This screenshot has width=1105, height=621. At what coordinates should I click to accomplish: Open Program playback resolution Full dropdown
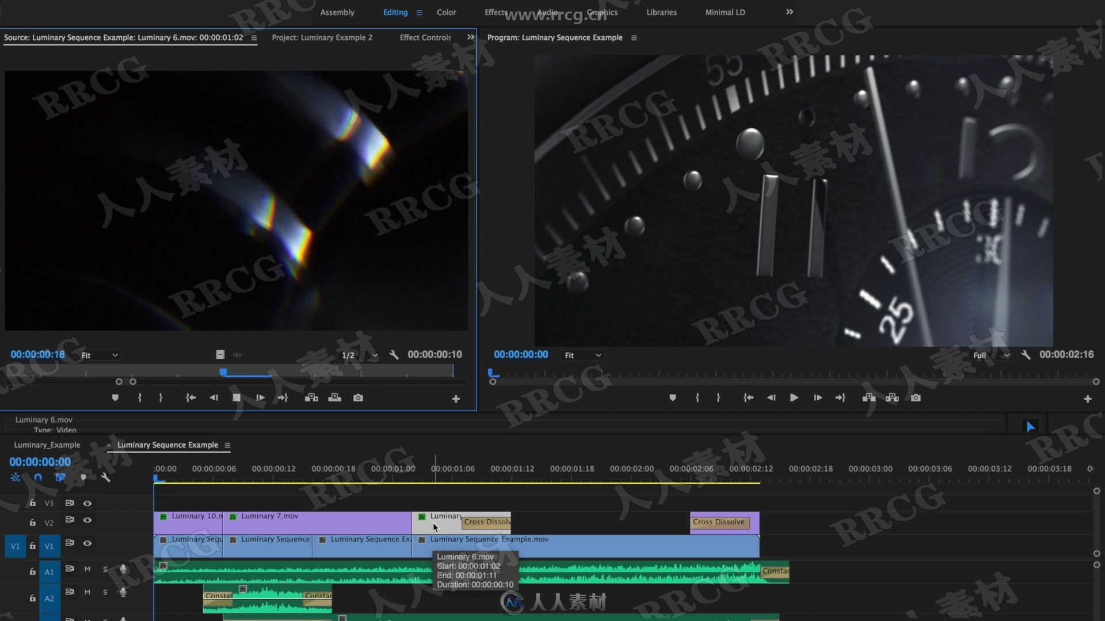click(991, 355)
